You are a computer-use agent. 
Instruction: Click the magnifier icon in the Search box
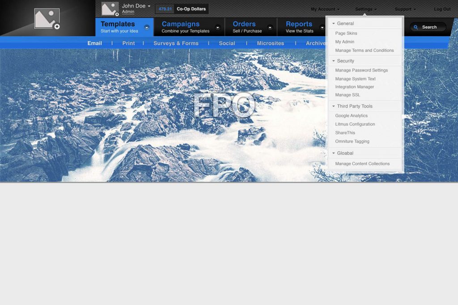tap(416, 27)
